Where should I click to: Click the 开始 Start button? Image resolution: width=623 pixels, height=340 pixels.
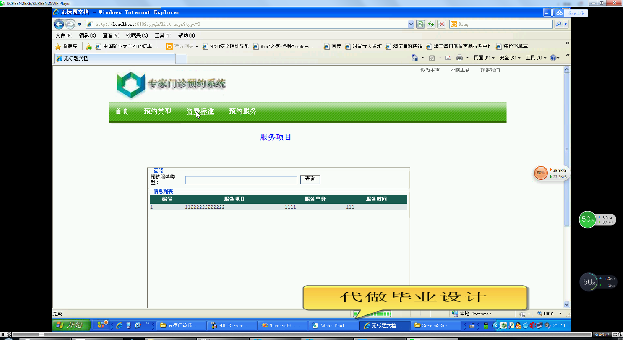71,325
